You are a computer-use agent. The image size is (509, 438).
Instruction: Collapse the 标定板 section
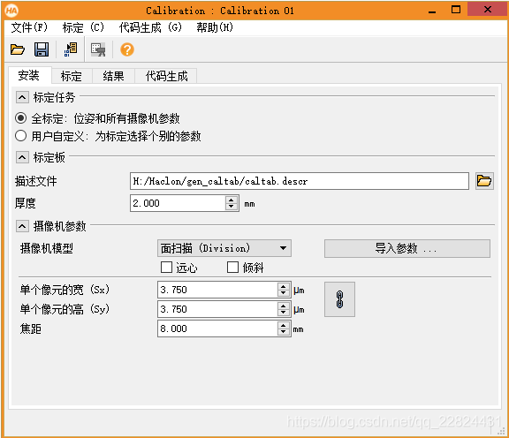point(22,158)
